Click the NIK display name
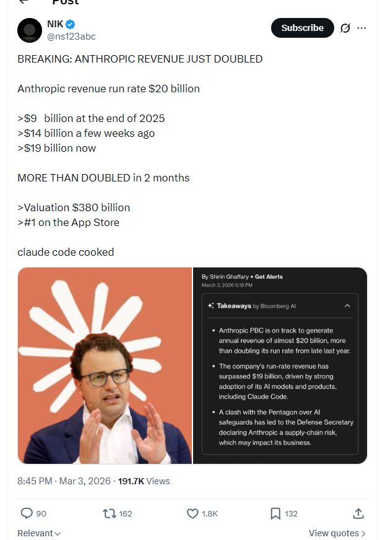Viewport: 380px width, 540px height. 54,24
